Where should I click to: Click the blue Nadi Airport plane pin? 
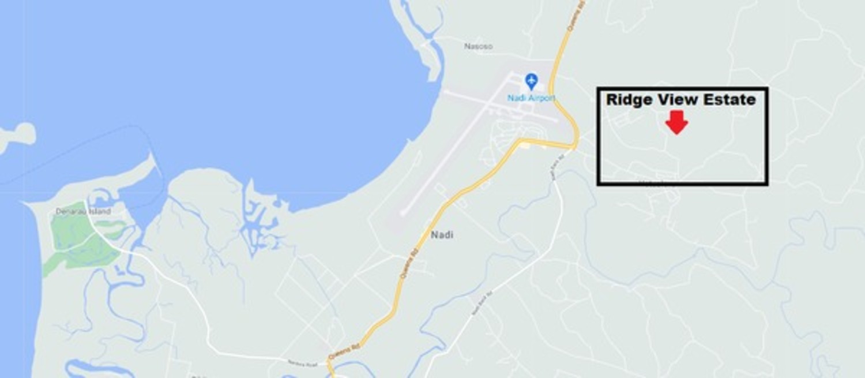531,81
